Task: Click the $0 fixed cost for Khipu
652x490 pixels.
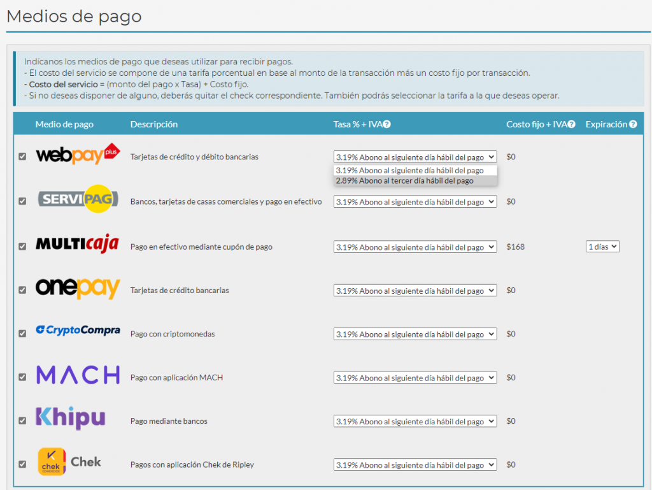Action: coord(511,421)
